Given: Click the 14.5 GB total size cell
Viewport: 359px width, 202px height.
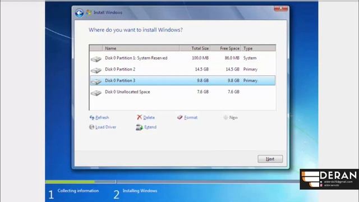Looking at the screenshot, I should point(202,70).
